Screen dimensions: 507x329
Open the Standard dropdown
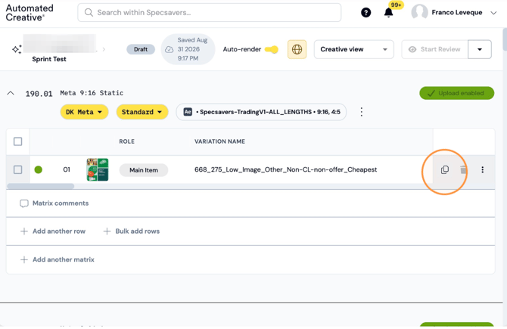coord(142,112)
